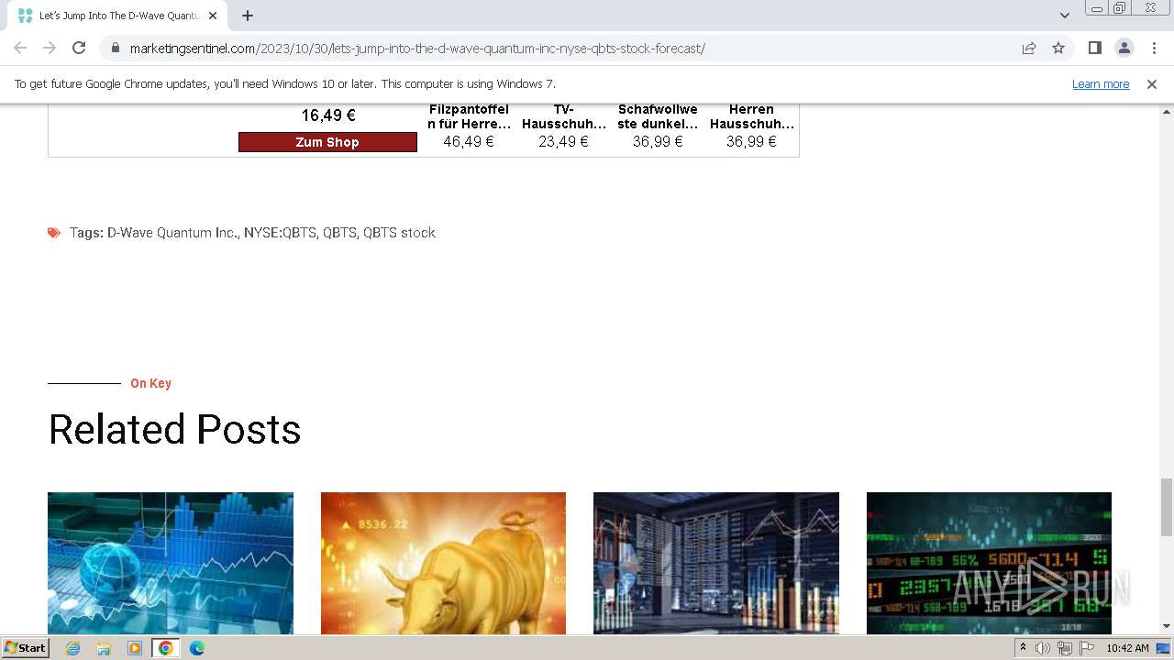Open a new browser tab
The image size is (1174, 660).
pos(248,16)
